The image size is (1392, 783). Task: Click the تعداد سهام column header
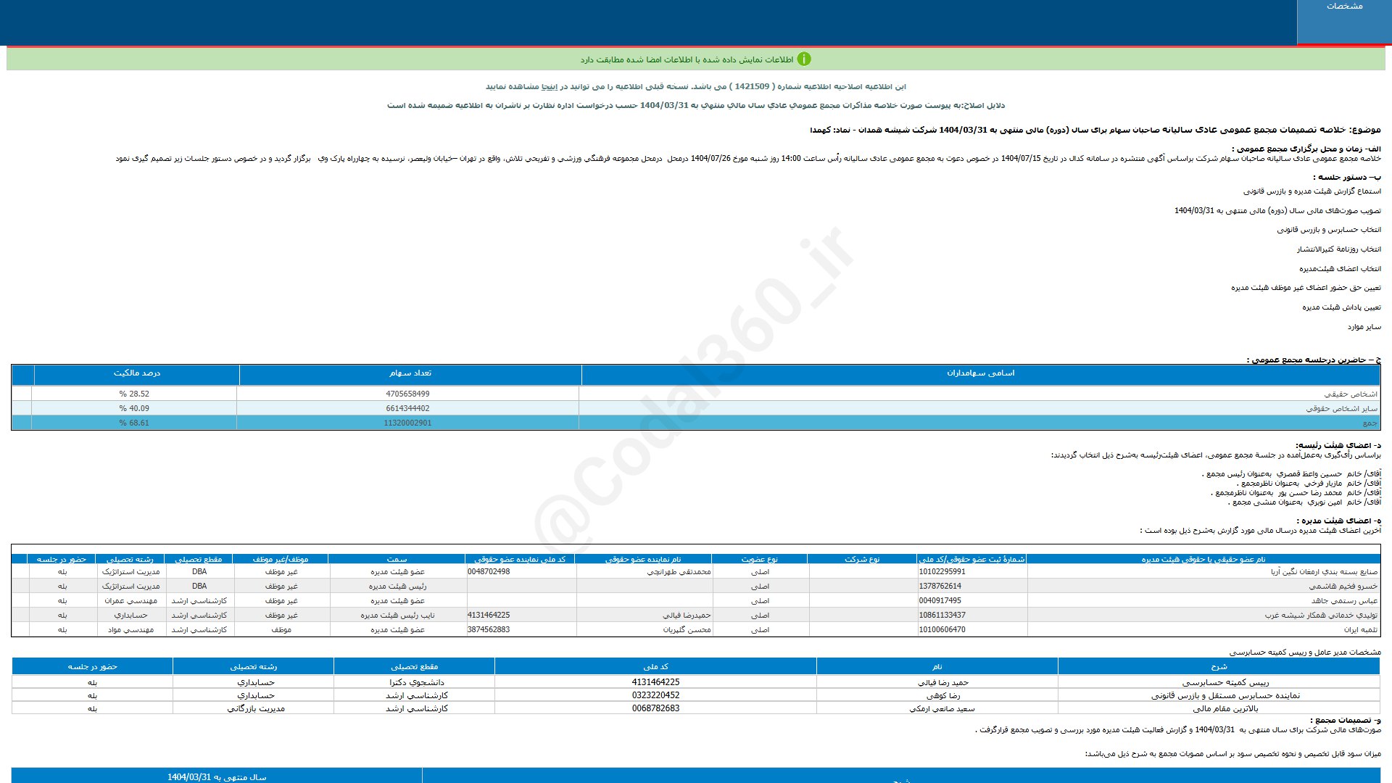410,373
